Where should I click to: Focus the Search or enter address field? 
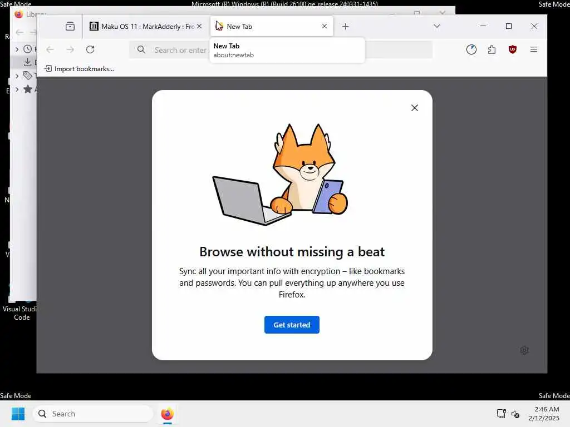(x=281, y=49)
